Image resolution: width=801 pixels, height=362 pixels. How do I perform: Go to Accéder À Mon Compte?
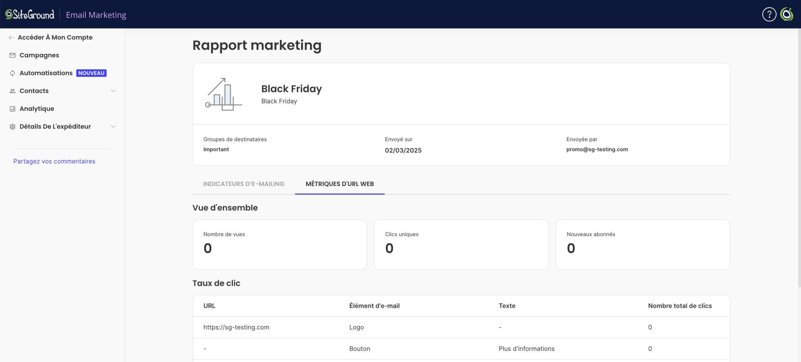pos(55,37)
